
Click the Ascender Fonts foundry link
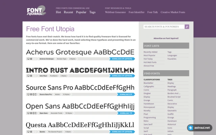click(x=56, y=113)
